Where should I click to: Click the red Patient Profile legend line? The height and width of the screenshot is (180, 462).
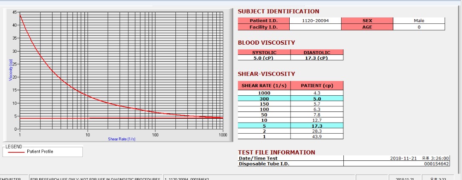click(x=16, y=152)
